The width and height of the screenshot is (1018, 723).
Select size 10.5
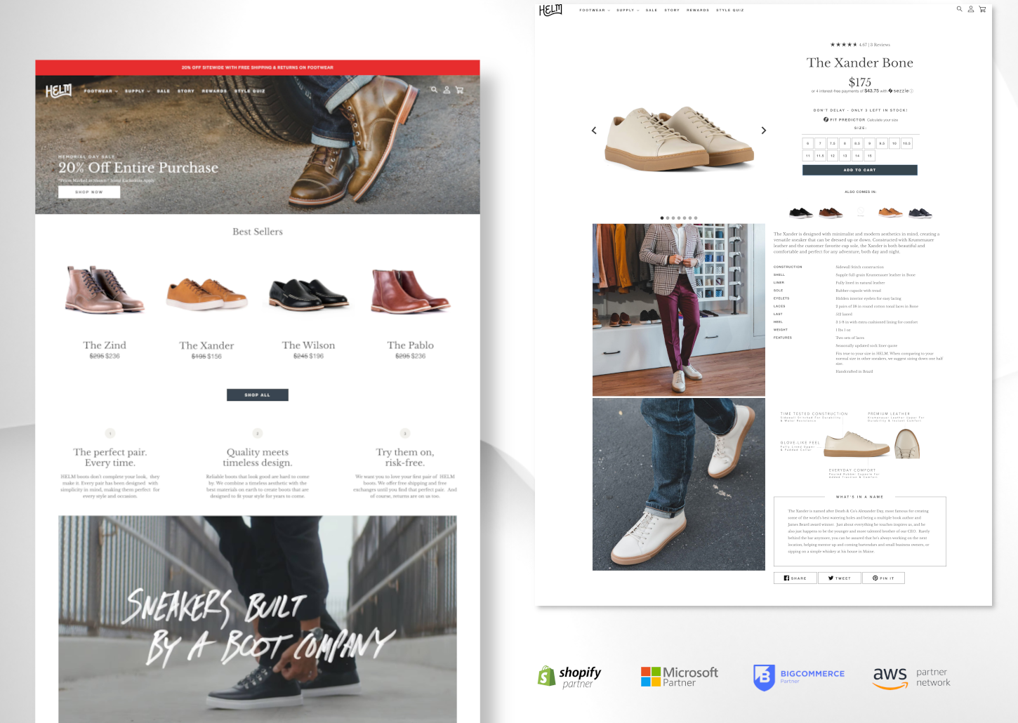pos(907,143)
